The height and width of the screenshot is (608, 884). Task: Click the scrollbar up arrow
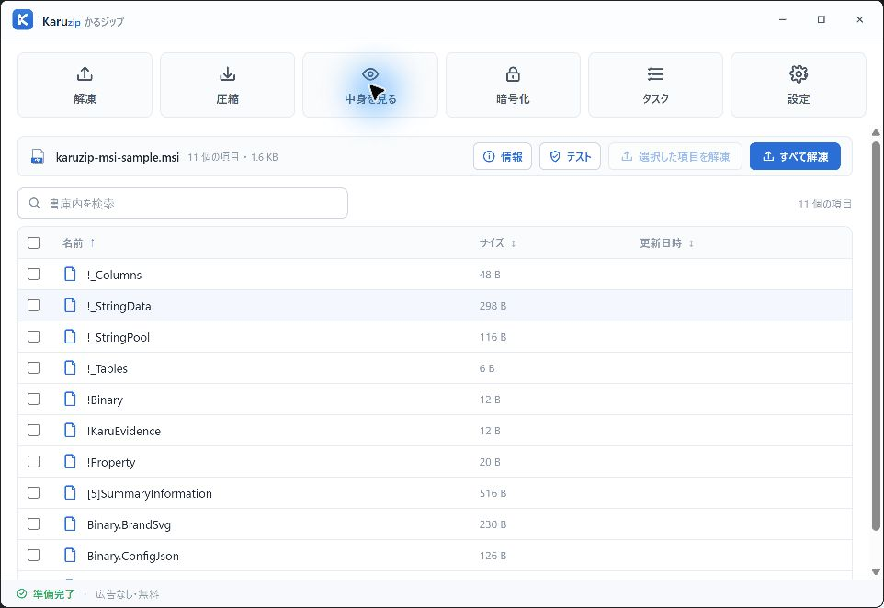[x=876, y=133]
